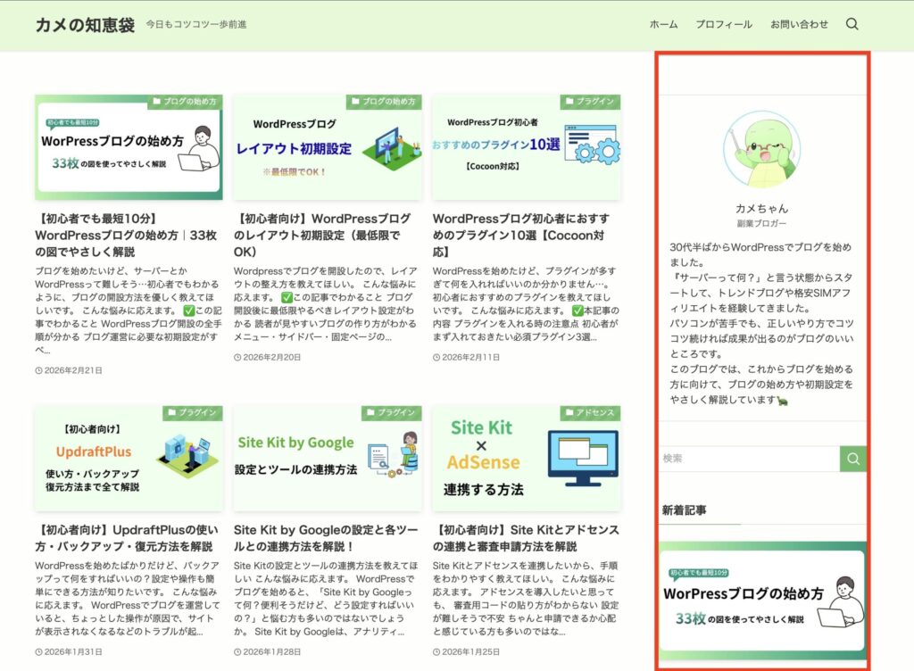The height and width of the screenshot is (671, 914).
Task: Open the おすすめのプラグイン10選 thumbnail
Action: (526, 147)
